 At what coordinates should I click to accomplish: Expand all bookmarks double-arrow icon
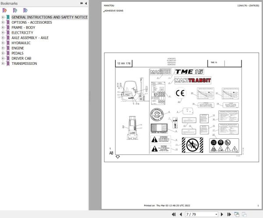[82, 3]
